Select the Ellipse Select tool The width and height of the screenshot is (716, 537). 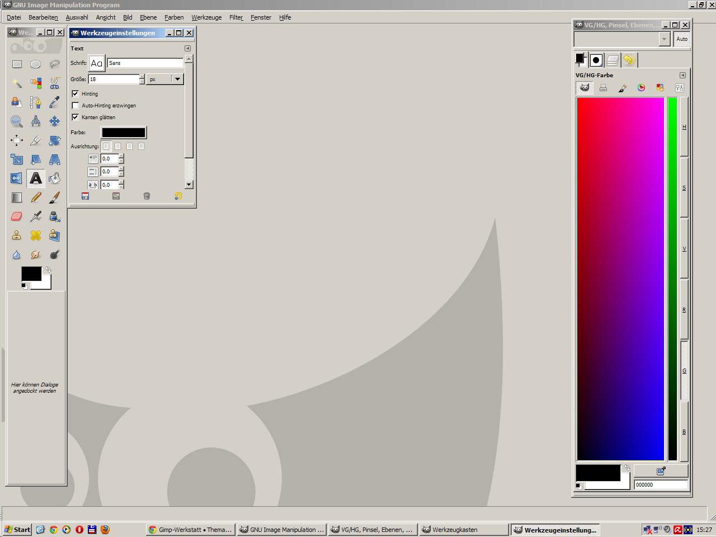coord(35,64)
